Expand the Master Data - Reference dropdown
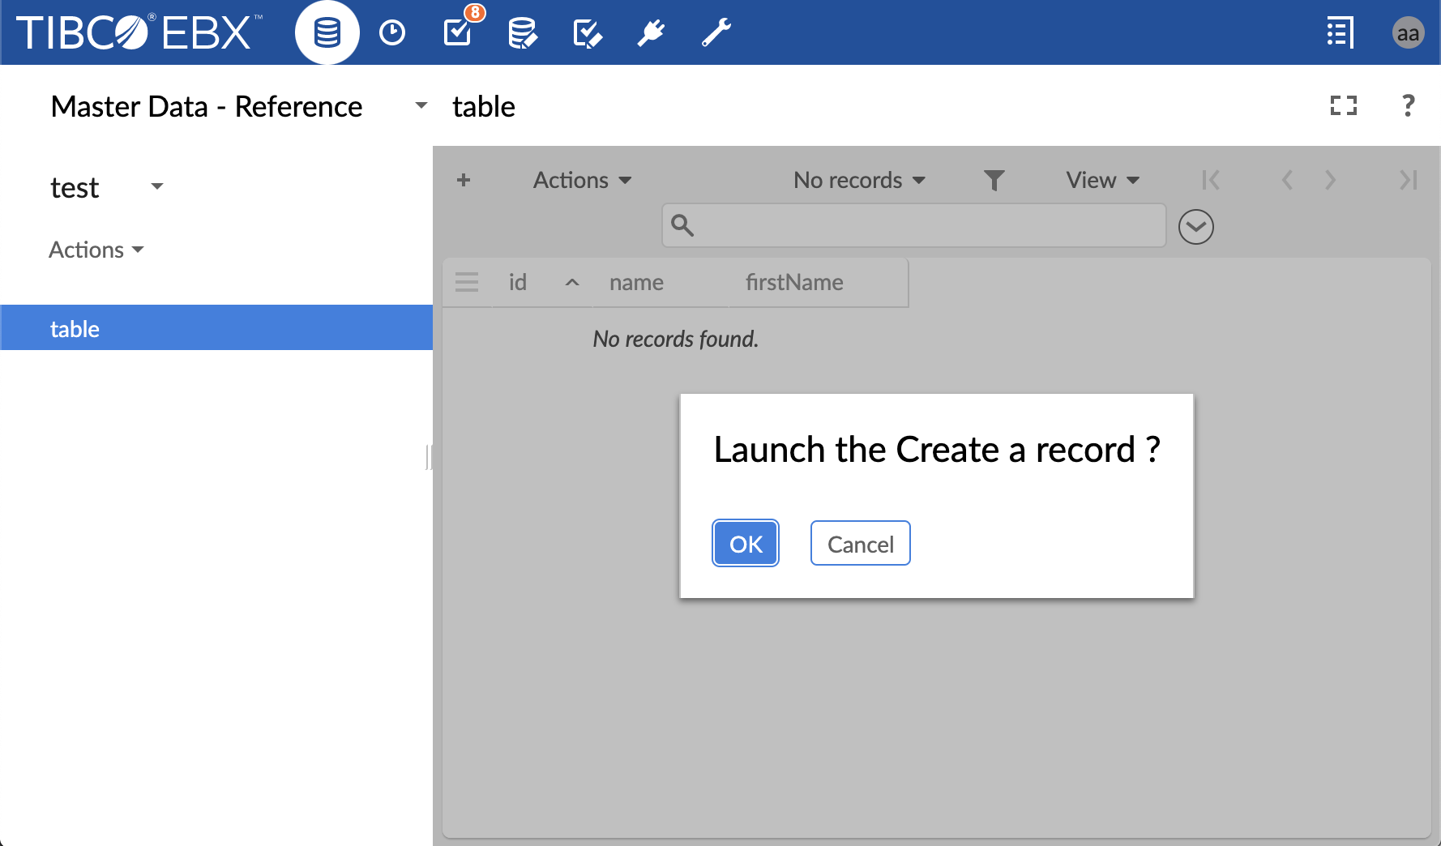This screenshot has width=1441, height=846. click(x=421, y=106)
